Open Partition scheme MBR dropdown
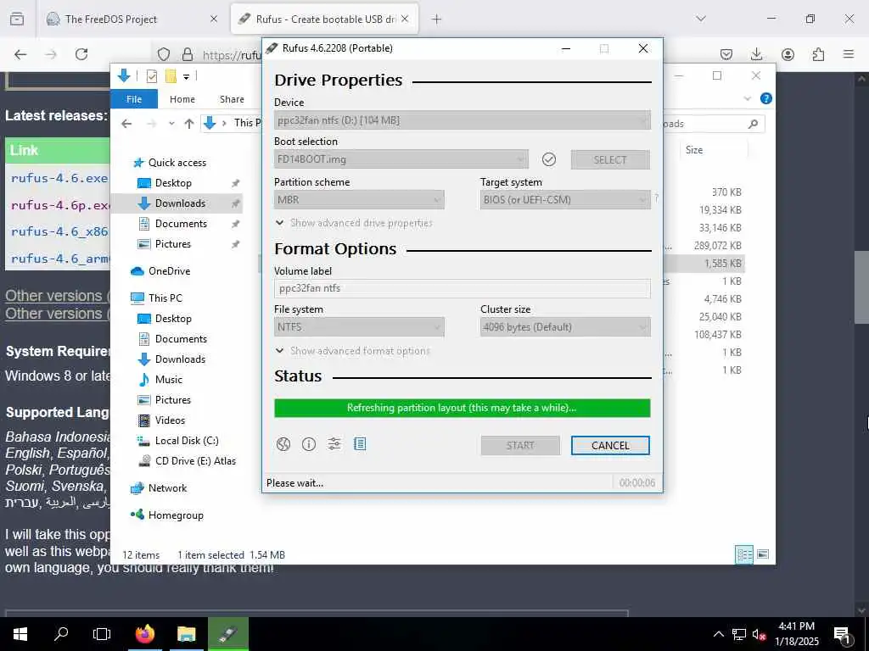869x651 pixels. pos(359,200)
